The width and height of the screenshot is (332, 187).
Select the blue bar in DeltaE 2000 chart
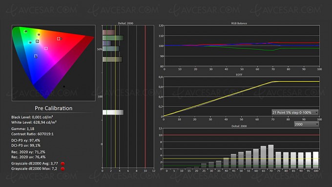coord(107,43)
